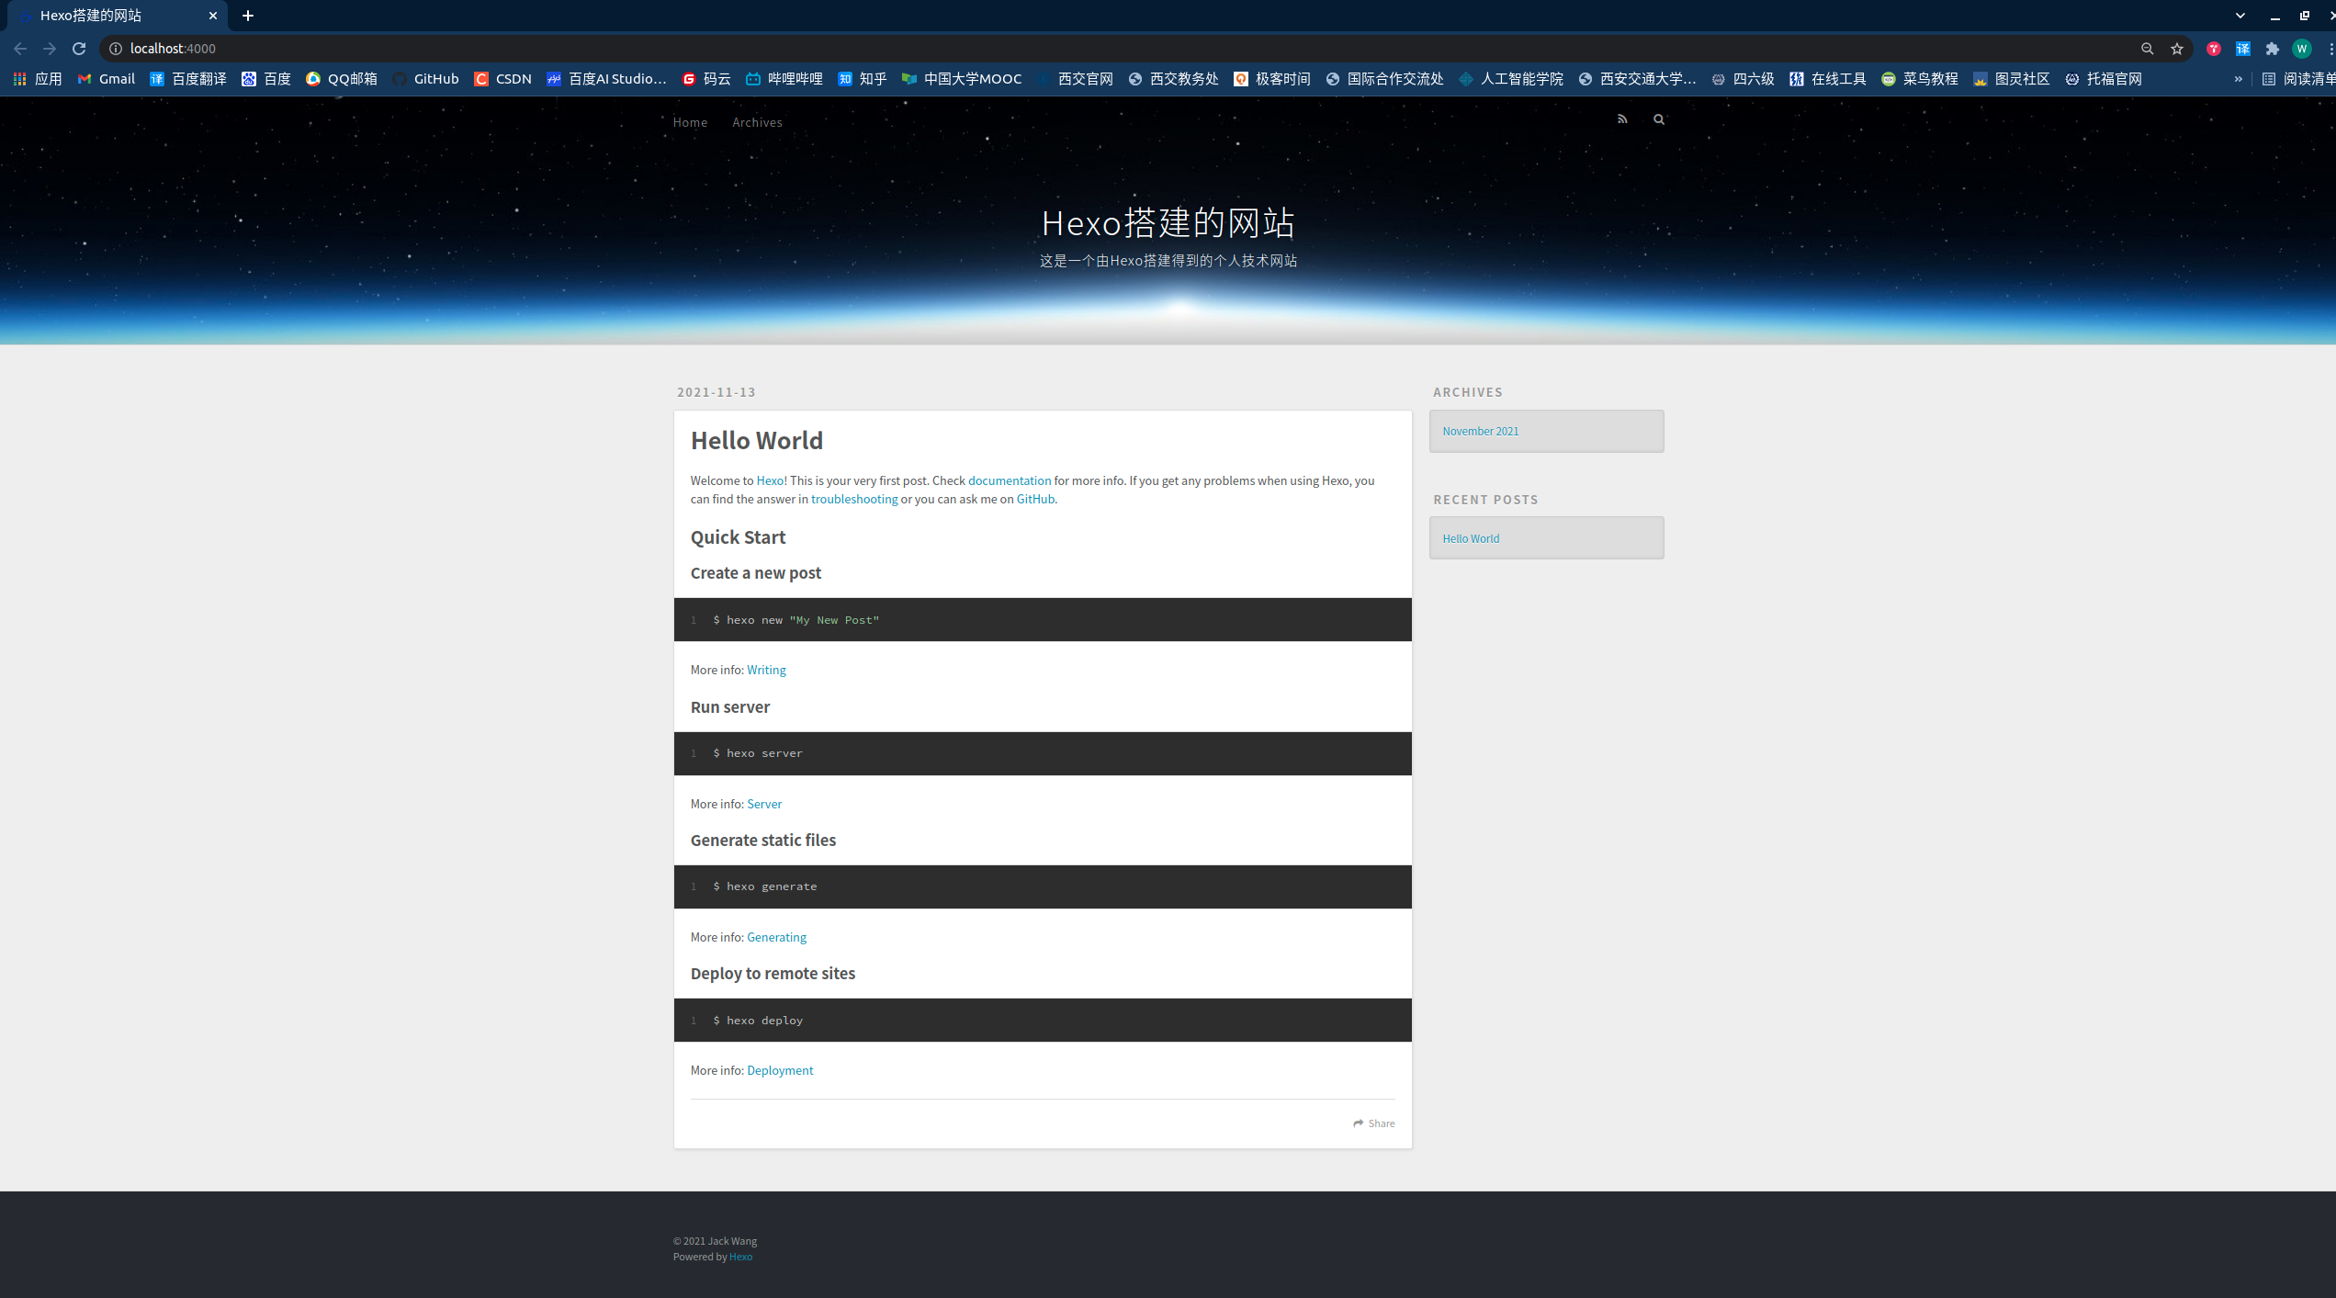Open CSDN bookmark
Image resolution: width=2336 pixels, height=1298 pixels.
[x=502, y=79]
